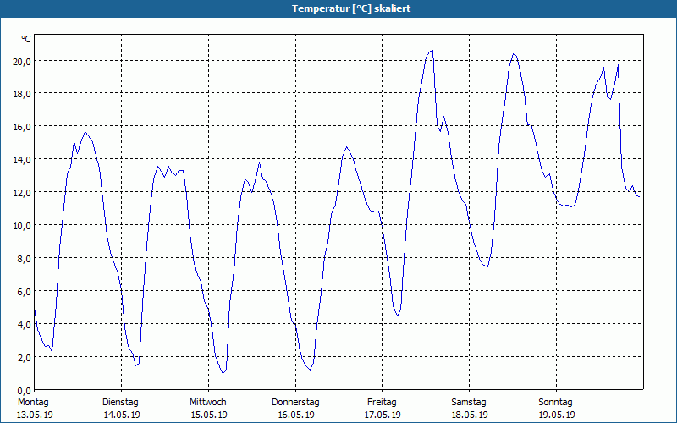Click the 10,0 y-axis label
The height and width of the screenshot is (423, 677).
(x=22, y=226)
